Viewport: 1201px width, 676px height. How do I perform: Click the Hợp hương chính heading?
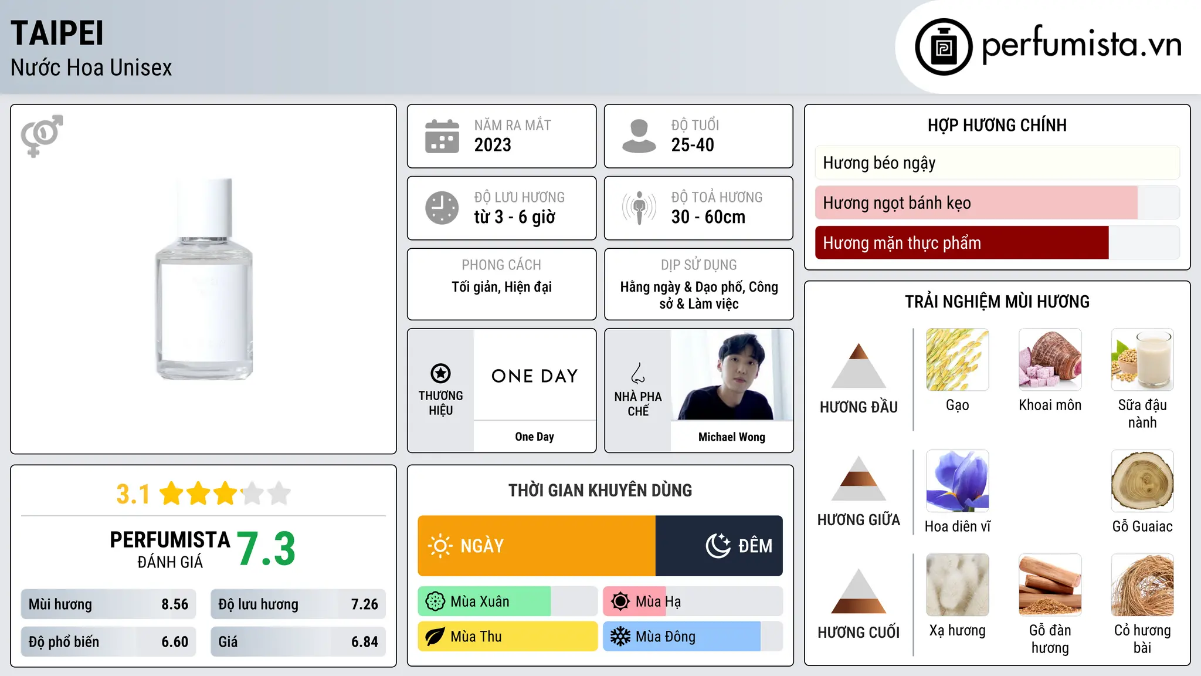tap(997, 125)
